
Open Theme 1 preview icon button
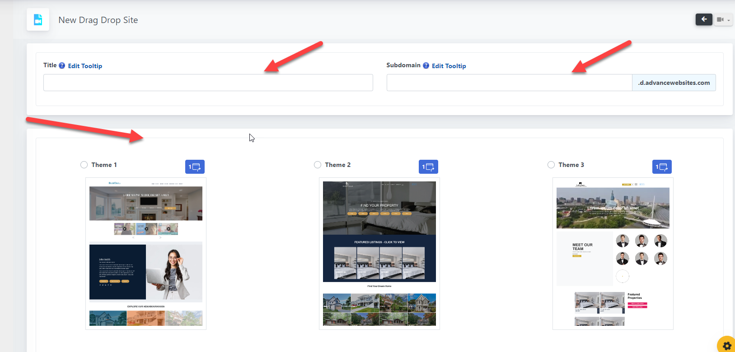click(195, 167)
